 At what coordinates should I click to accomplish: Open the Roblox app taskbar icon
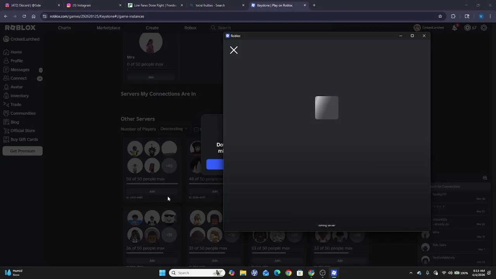click(334, 273)
